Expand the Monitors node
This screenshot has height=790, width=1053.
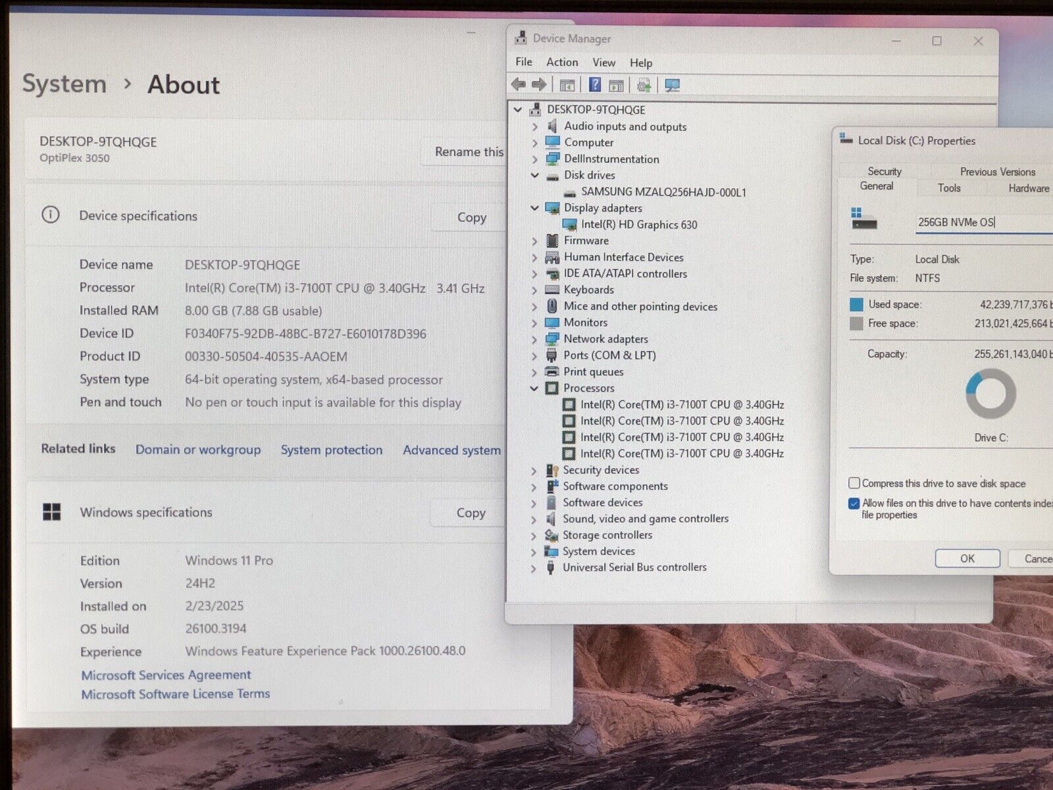tap(534, 323)
